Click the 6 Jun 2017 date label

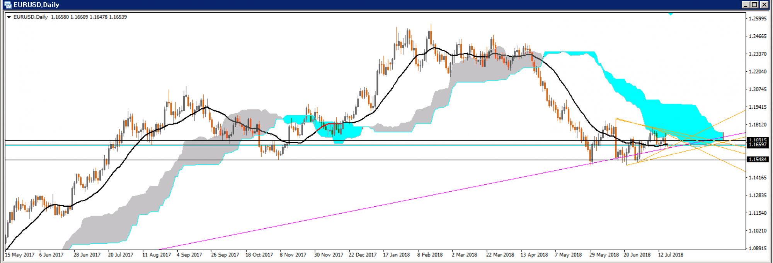pos(51,255)
